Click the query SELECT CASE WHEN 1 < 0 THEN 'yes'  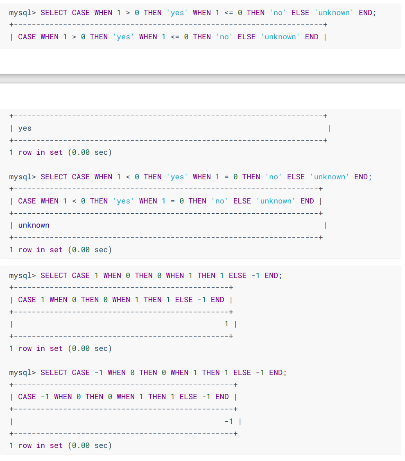190,177
